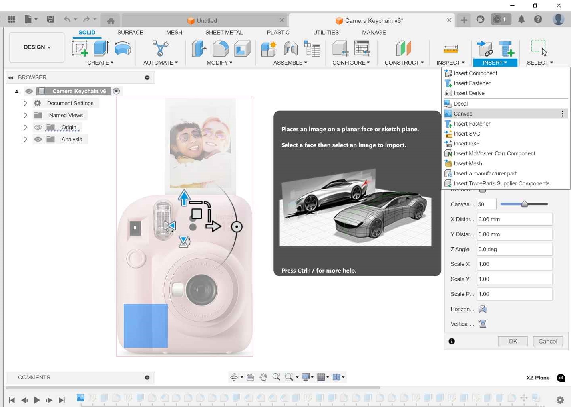Click the Shell tool icon
The image size is (571, 407).
[x=242, y=48]
